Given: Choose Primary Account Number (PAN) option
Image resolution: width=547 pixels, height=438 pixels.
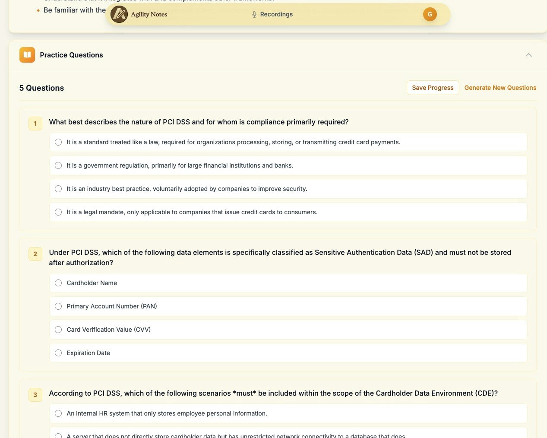Looking at the screenshot, I should point(288,306).
